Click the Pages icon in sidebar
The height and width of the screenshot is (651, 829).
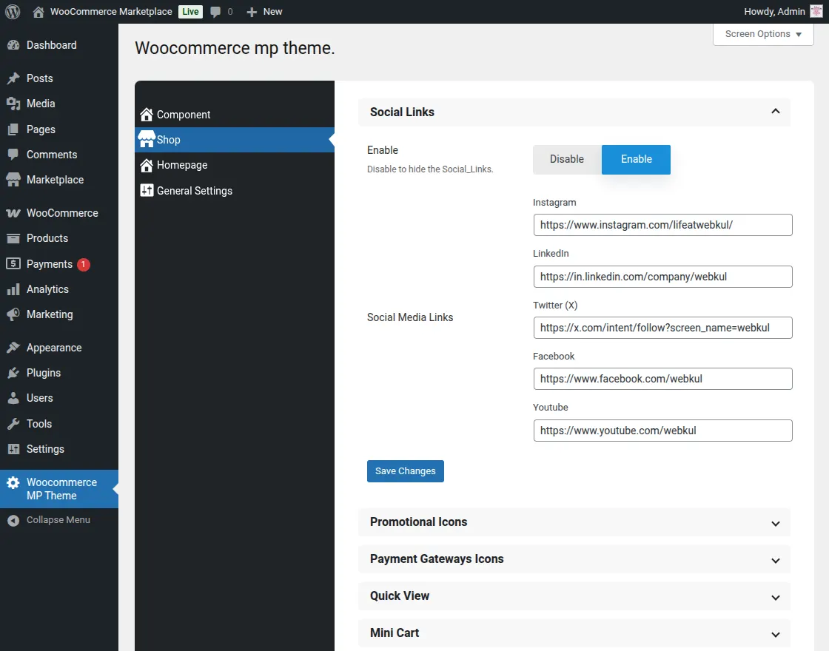[x=13, y=129]
